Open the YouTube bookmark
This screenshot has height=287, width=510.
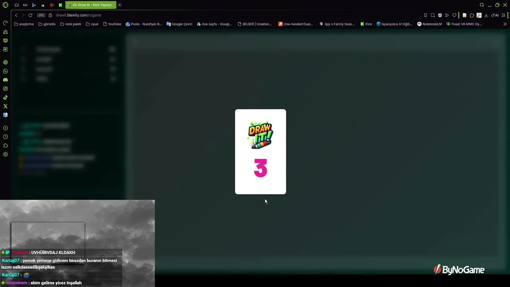pyautogui.click(x=112, y=24)
